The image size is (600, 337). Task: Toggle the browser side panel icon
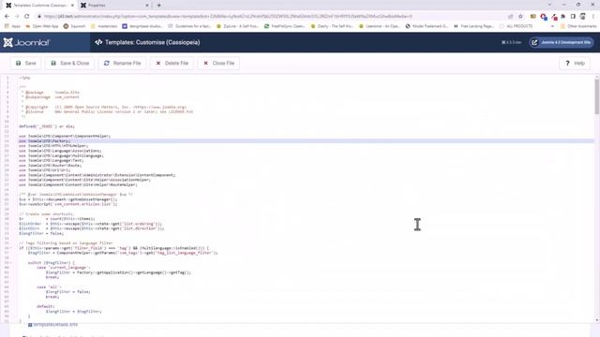pyautogui.click(x=573, y=17)
